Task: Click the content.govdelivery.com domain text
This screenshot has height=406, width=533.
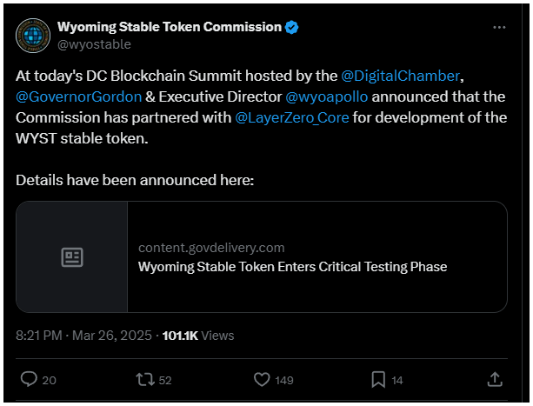Action: (x=211, y=248)
